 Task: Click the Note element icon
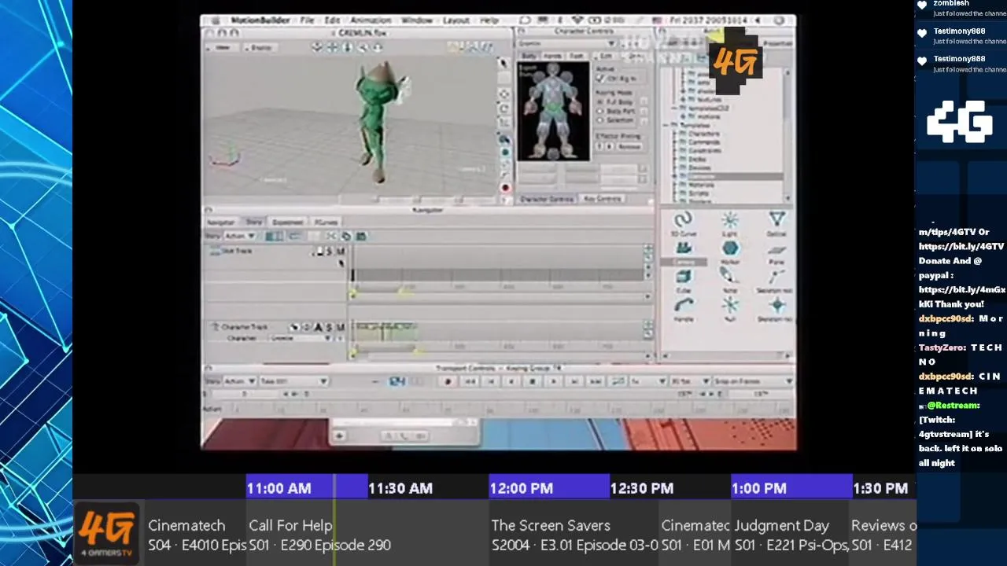(x=730, y=277)
